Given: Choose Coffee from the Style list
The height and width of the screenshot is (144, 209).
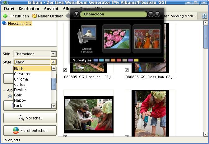Looking at the screenshot, I should pyautogui.click(x=20, y=85).
